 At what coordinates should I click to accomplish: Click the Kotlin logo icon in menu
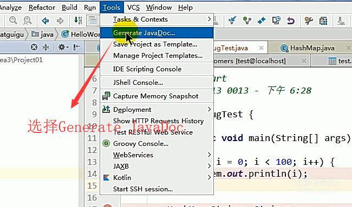pyautogui.click(x=106, y=177)
